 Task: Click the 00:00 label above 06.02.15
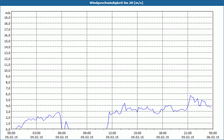213,133
